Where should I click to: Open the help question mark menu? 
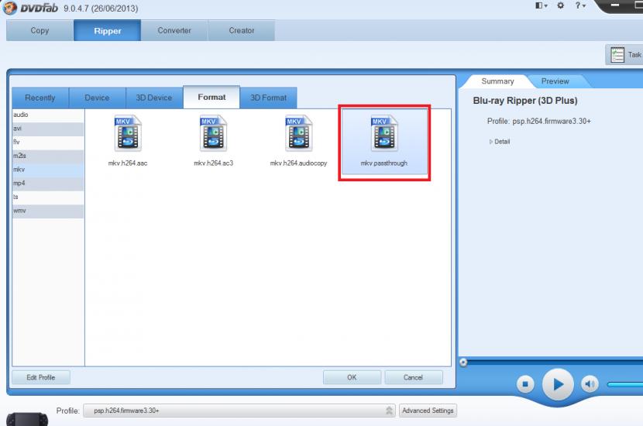tap(579, 5)
